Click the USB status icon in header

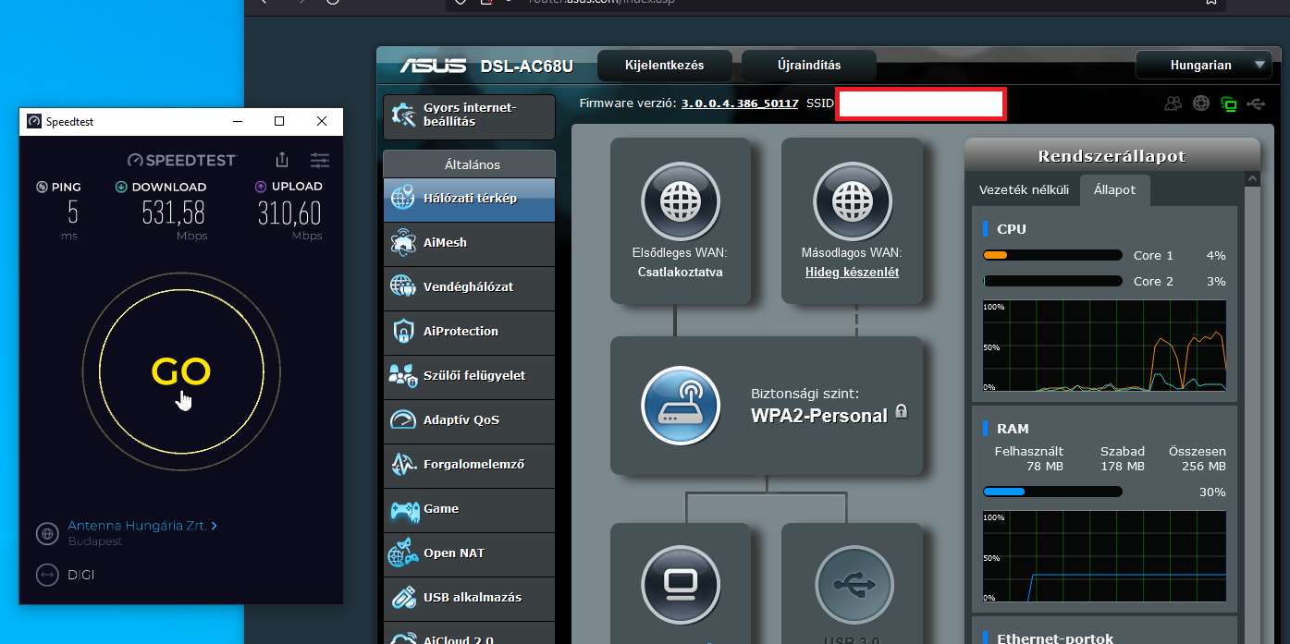click(x=1256, y=103)
